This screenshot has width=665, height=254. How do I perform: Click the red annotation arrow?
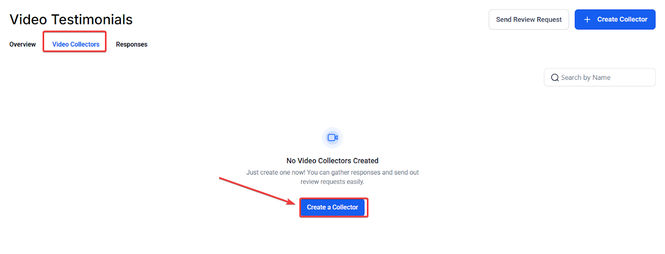tap(257, 191)
